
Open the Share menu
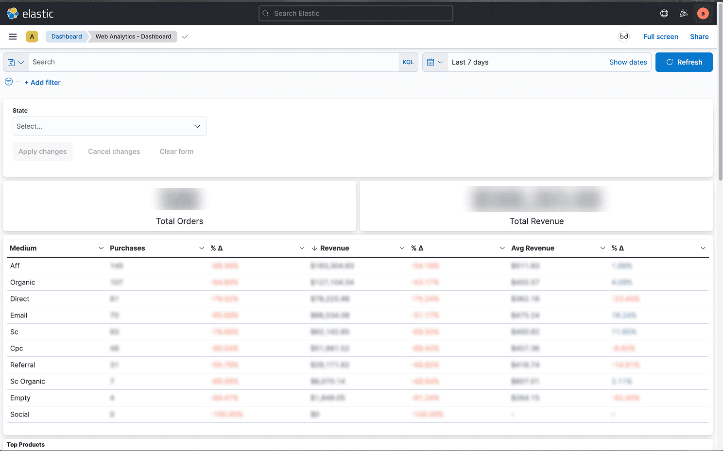tap(699, 36)
